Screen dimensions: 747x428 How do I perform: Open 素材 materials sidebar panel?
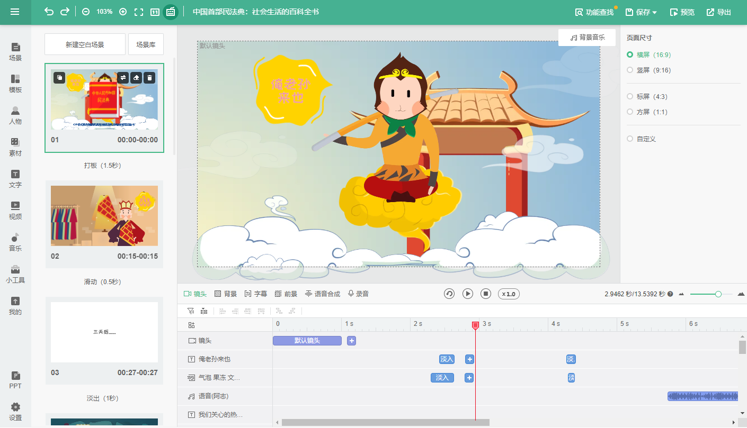pyautogui.click(x=15, y=148)
